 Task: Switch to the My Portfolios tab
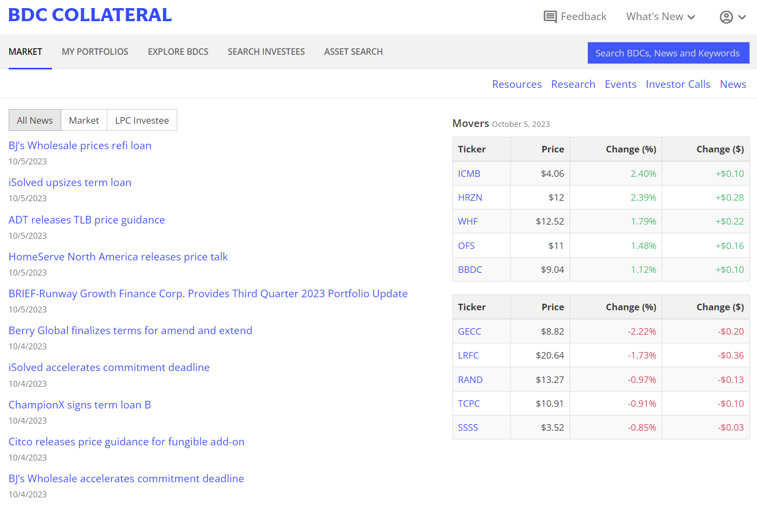[x=95, y=52]
